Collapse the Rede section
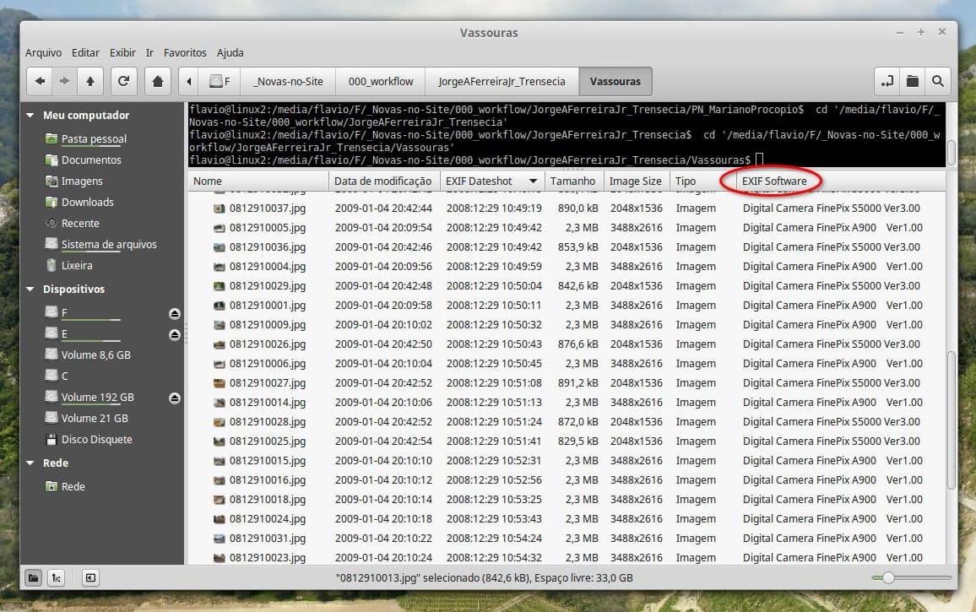Screen dimensions: 976x612 coord(30,463)
